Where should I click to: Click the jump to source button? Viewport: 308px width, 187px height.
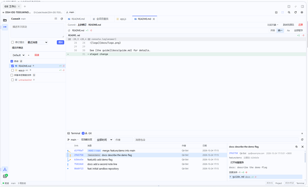288,25
